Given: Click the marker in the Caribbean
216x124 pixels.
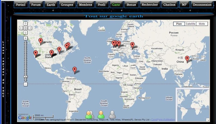Looking at the screenshot, I should point(75,70).
